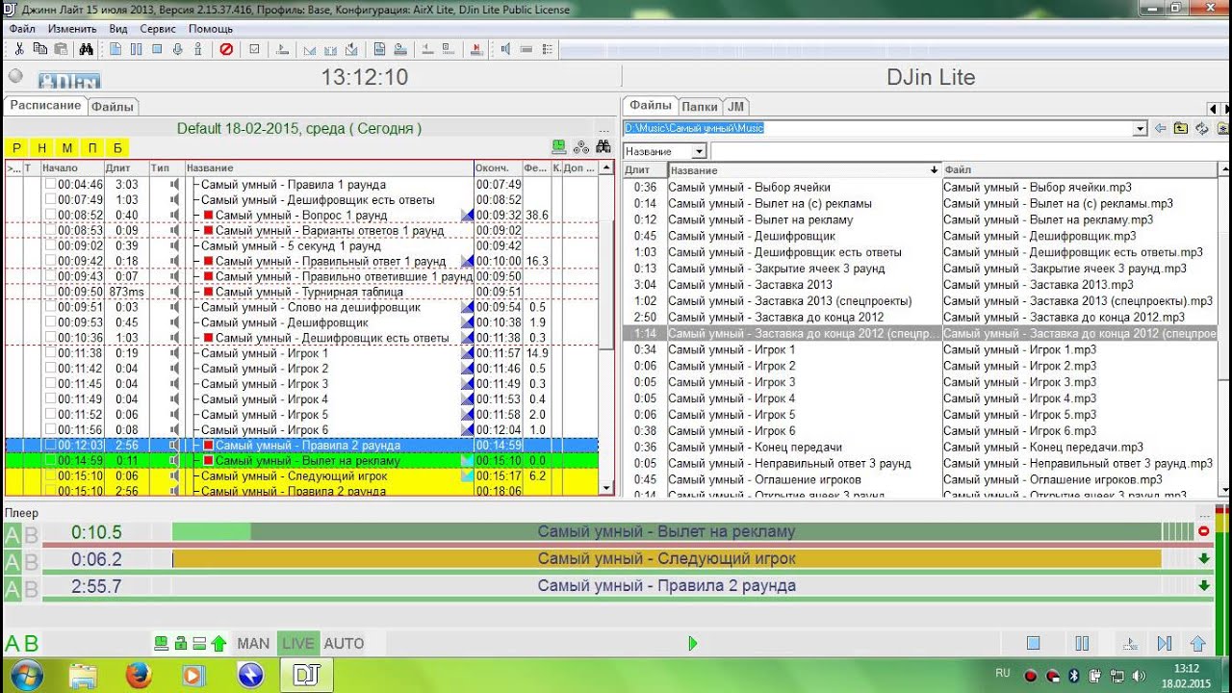Click the yellow М button

(66, 147)
